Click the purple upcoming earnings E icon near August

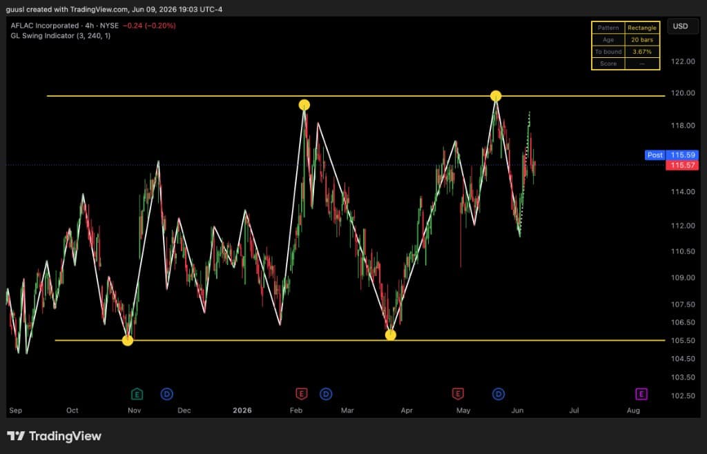point(641,395)
